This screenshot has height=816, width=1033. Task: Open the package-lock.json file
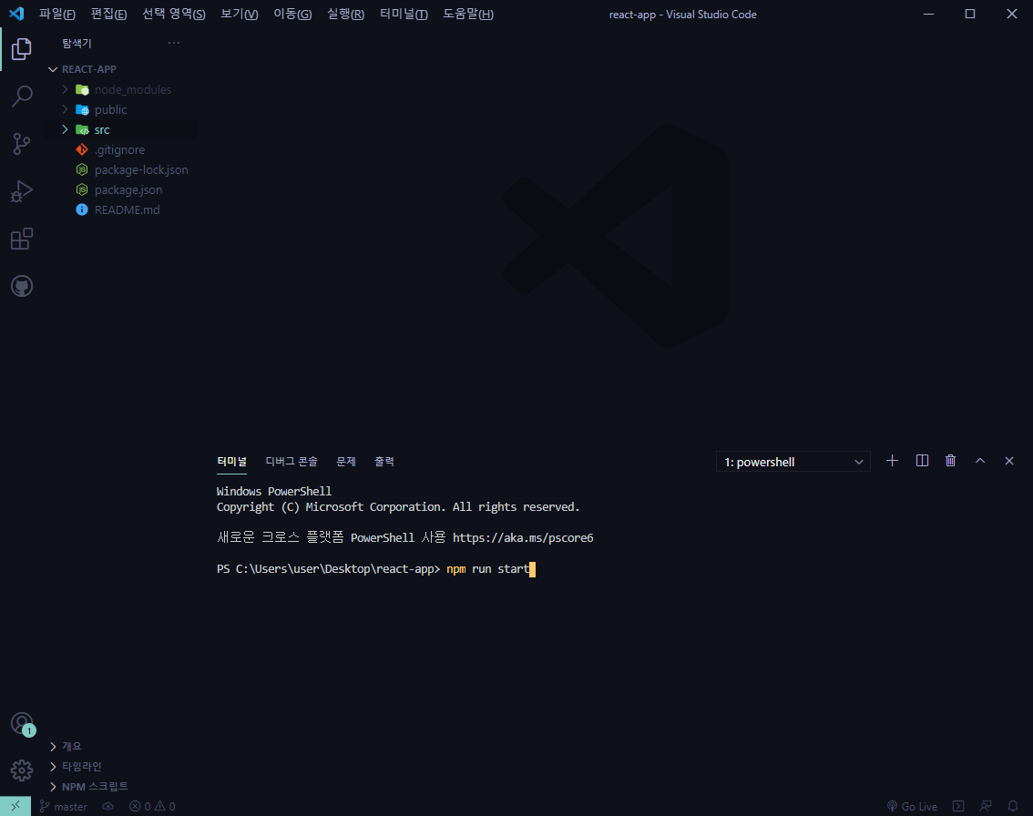point(120,170)
